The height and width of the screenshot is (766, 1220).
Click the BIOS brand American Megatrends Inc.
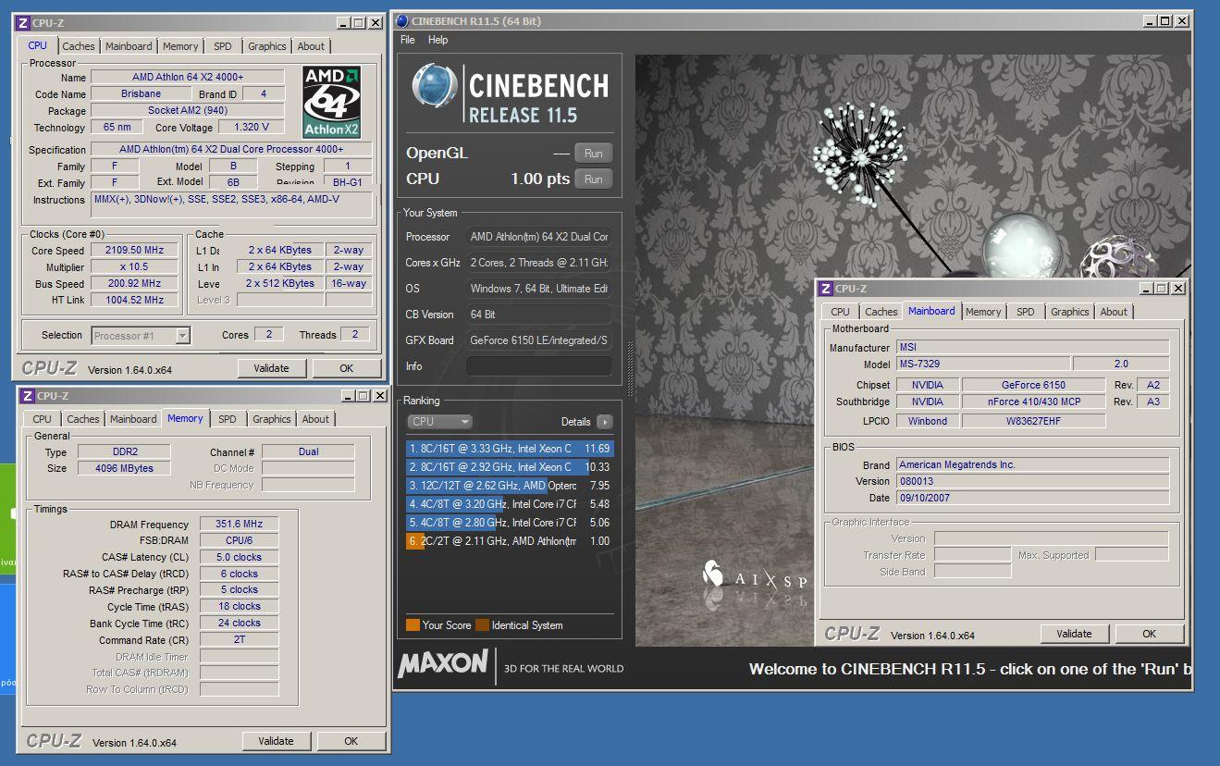coord(1032,465)
